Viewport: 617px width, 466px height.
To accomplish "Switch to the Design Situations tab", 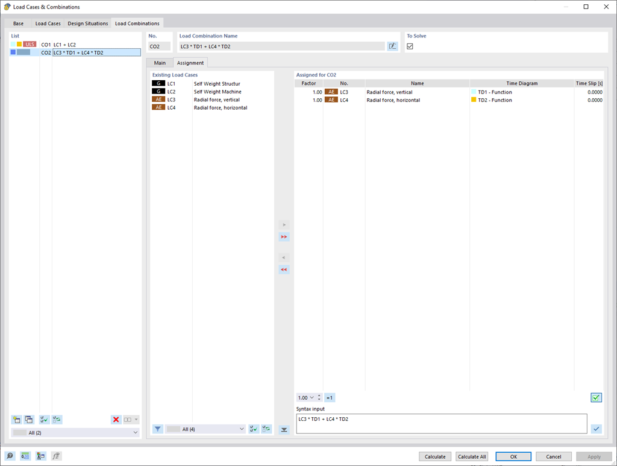I will [x=87, y=24].
